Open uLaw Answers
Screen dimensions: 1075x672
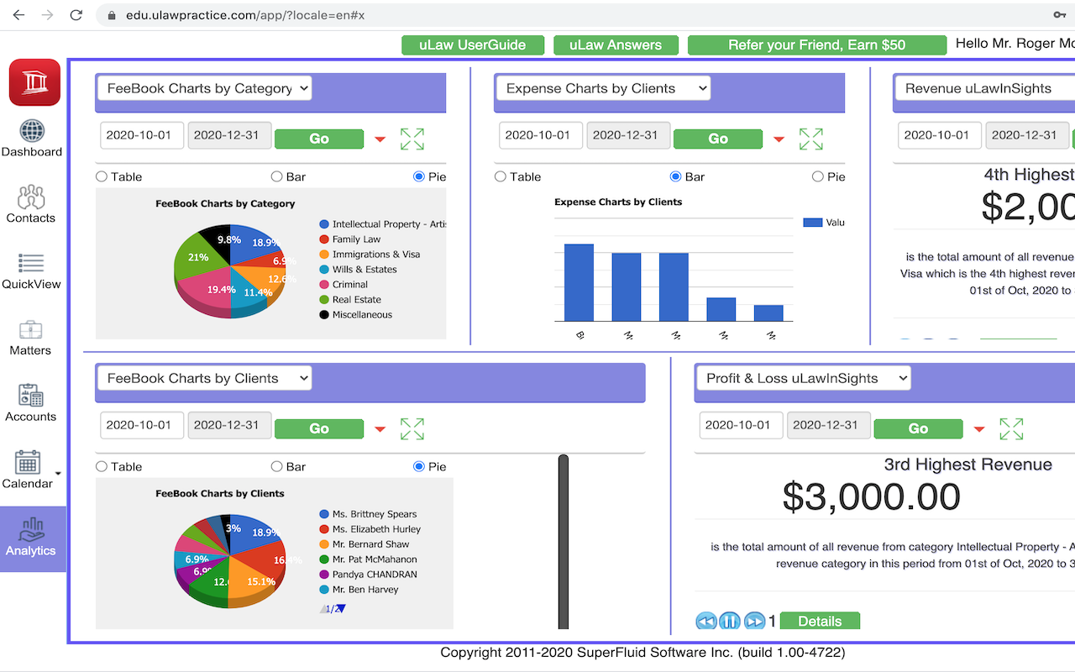click(616, 45)
